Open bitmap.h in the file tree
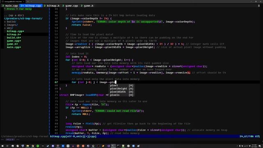 pos(14,35)
